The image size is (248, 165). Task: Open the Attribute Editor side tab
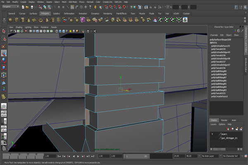tap(246, 65)
